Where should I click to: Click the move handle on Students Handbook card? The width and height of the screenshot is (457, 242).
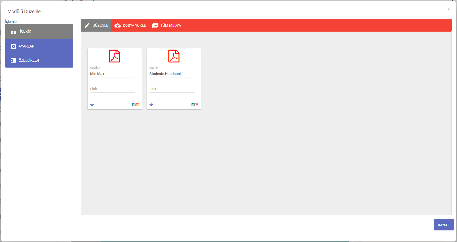151,104
